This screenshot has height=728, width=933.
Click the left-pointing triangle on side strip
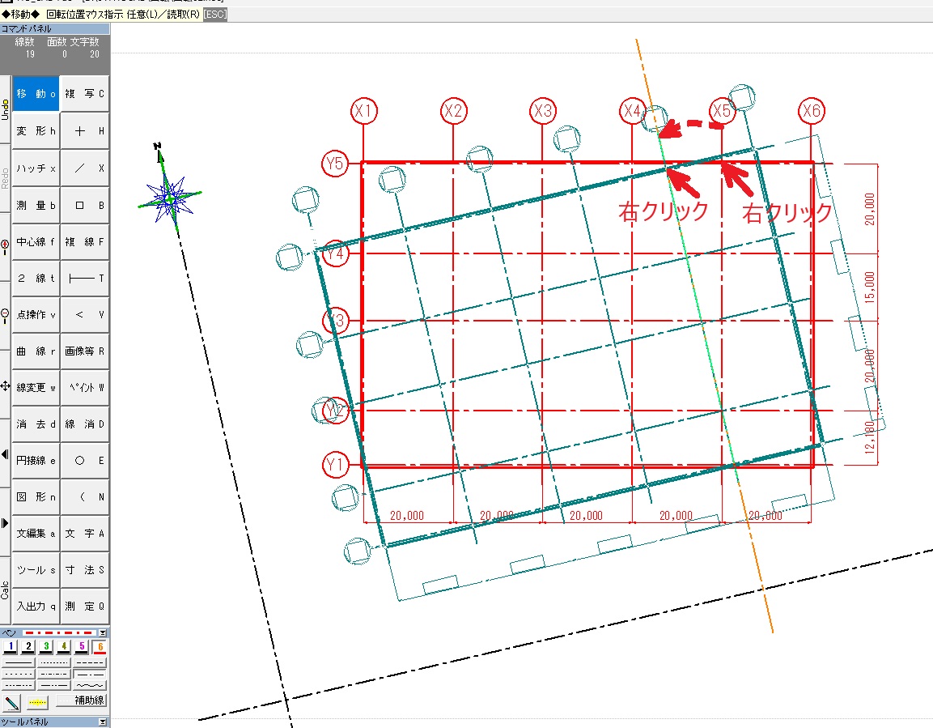click(6, 453)
